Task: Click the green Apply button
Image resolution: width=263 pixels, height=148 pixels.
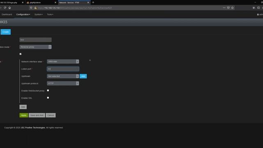Action: tap(24, 115)
